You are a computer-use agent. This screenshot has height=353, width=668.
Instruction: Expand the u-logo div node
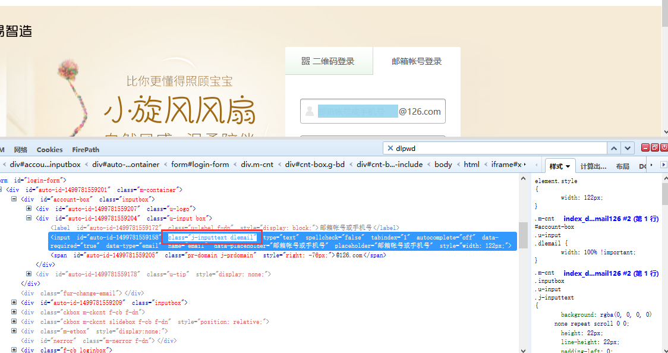tap(29, 209)
